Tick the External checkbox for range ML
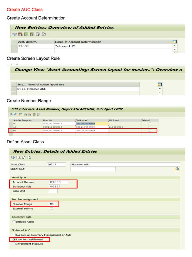192x257 pixels. pos(150,131)
